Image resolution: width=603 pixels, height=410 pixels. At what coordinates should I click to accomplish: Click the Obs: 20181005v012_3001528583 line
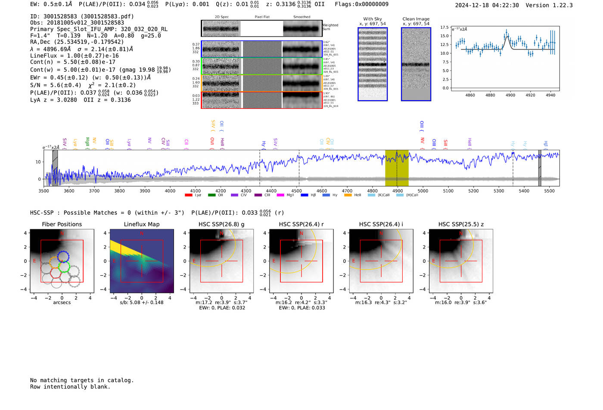pos(77,23)
